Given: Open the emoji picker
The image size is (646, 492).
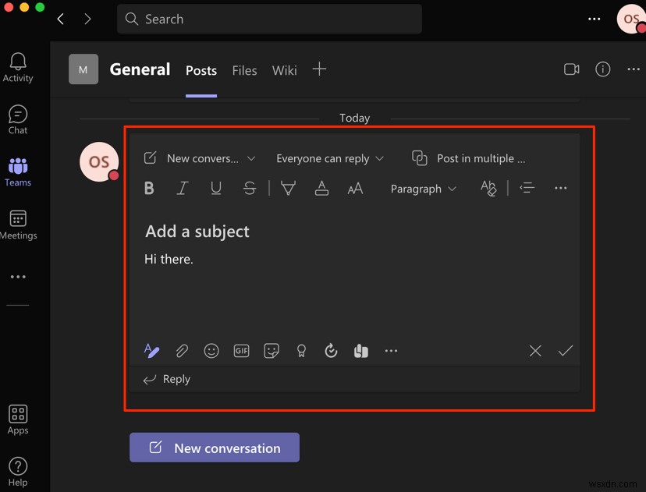Looking at the screenshot, I should pyautogui.click(x=211, y=351).
